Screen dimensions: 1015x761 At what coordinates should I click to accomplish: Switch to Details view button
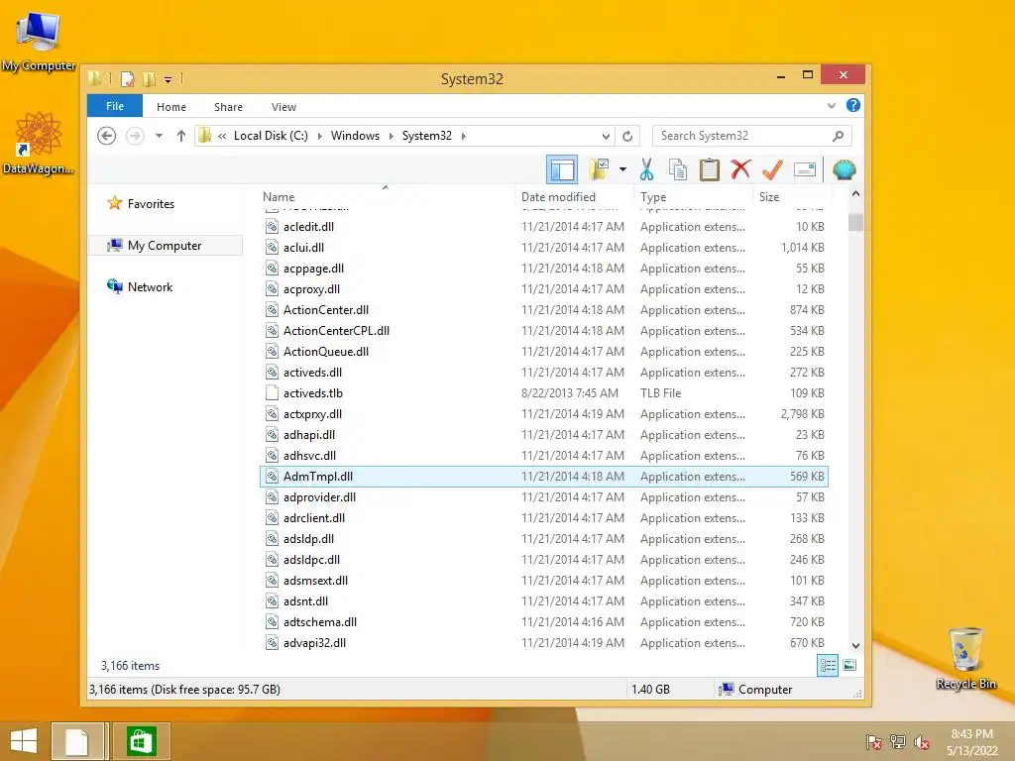click(828, 666)
